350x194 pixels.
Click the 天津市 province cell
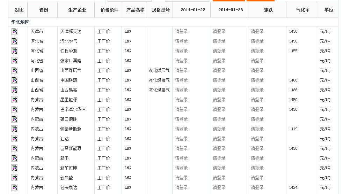point(37,32)
